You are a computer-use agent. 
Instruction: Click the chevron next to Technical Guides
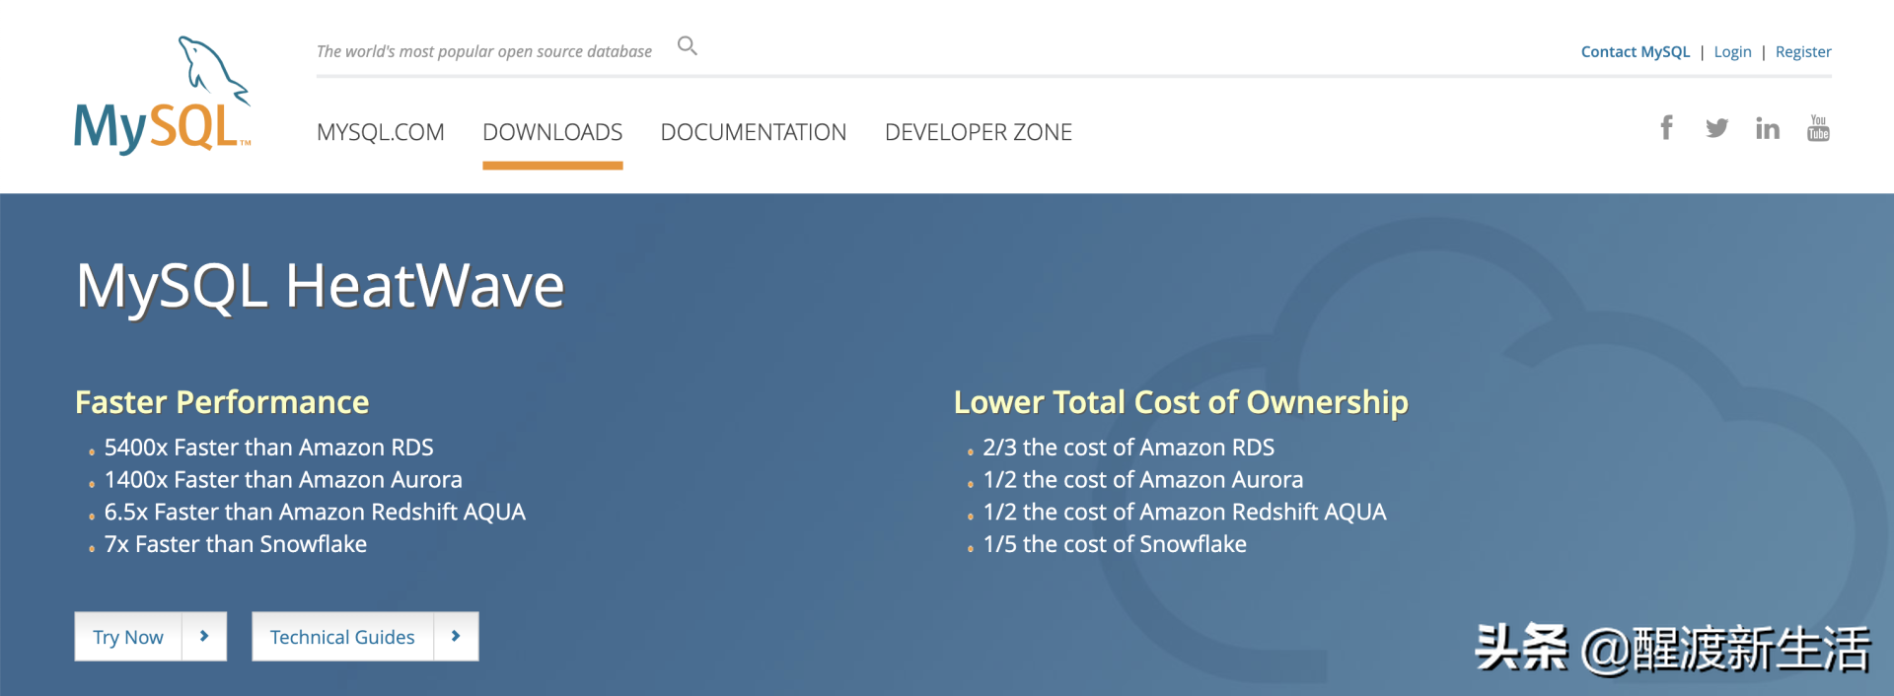click(456, 637)
